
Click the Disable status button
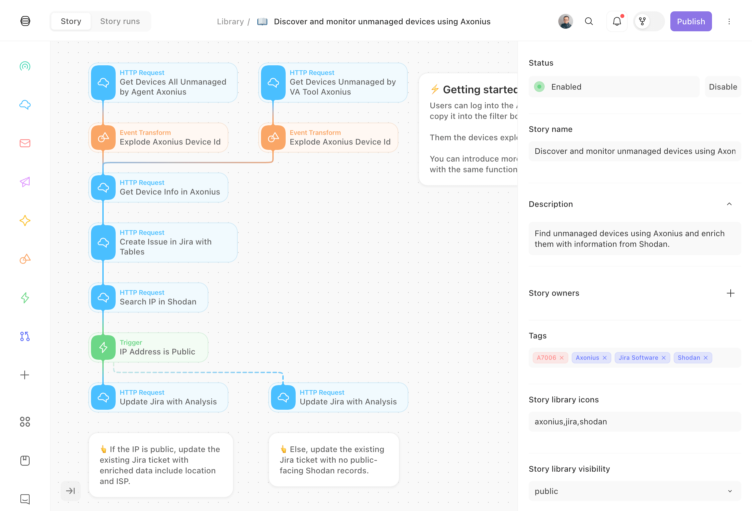723,87
